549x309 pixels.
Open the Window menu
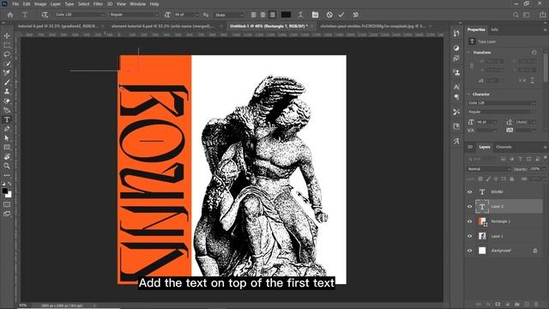pos(137,4)
